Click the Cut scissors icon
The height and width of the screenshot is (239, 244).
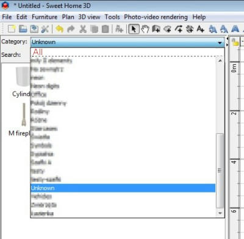83,29
